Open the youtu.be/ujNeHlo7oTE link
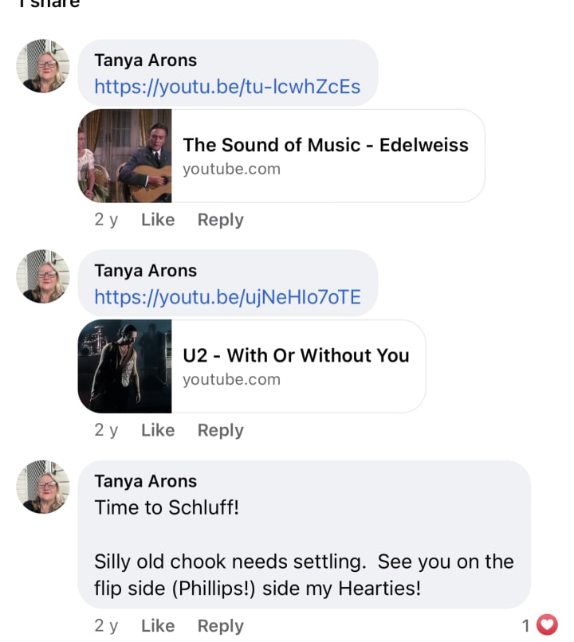 (x=227, y=297)
